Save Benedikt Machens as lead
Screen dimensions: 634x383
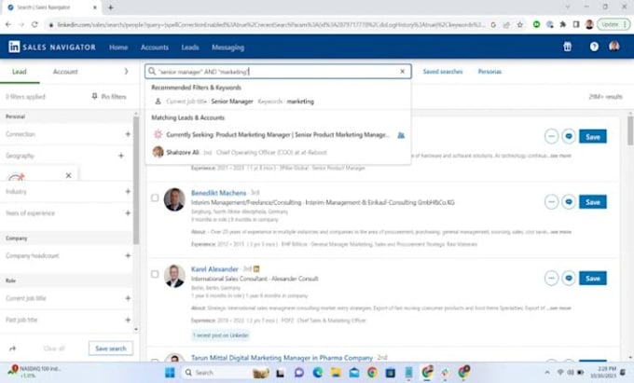tap(593, 201)
